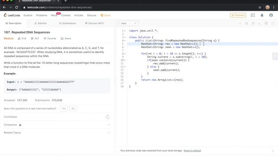Switch to the Solution tab
Viewport: 278px width, 156px height.
(x=40, y=23)
